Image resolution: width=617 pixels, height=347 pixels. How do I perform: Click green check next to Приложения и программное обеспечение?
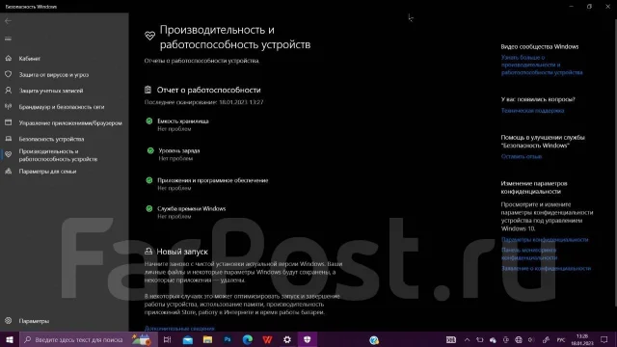(x=149, y=180)
